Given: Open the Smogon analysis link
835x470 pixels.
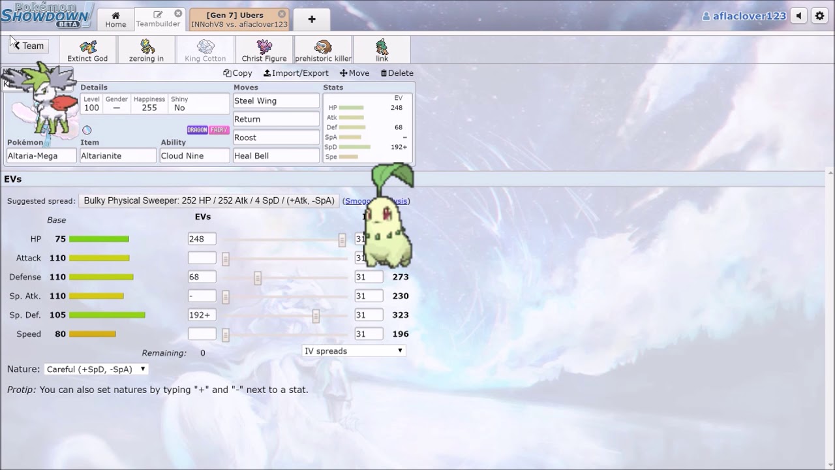Looking at the screenshot, I should [376, 201].
